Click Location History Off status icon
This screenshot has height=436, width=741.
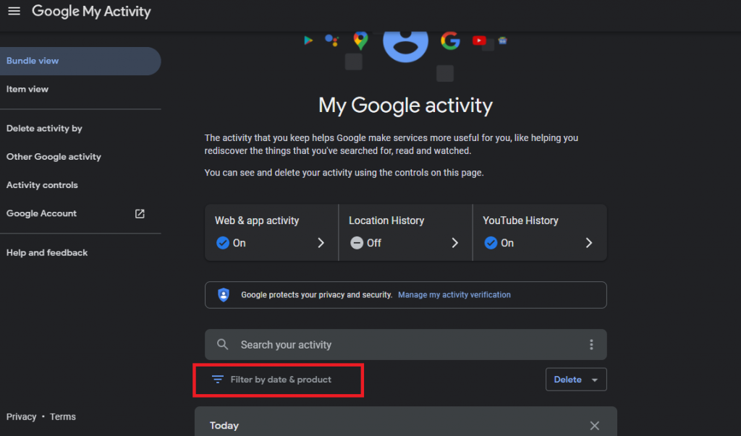[357, 243]
